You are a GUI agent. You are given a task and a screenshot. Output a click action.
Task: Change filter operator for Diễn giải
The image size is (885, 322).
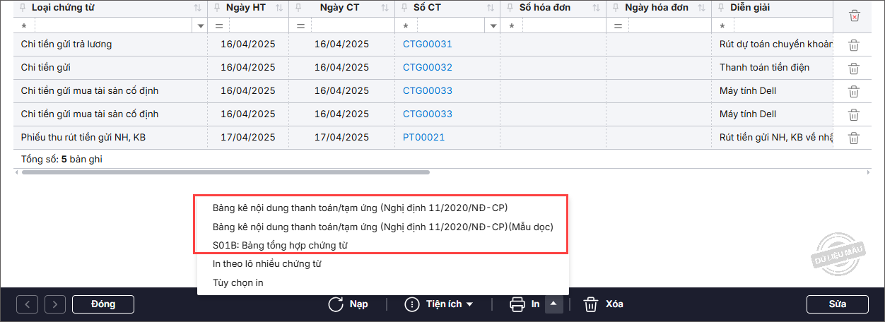[x=723, y=26]
